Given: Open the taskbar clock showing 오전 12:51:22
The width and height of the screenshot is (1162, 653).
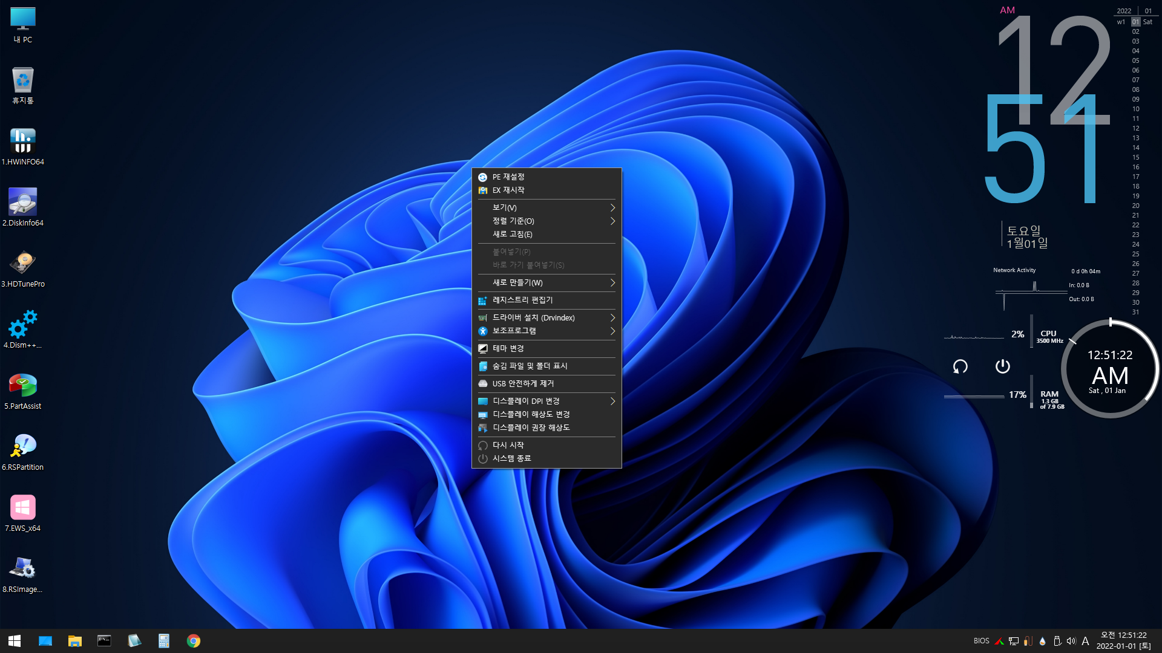Looking at the screenshot, I should pos(1123,641).
